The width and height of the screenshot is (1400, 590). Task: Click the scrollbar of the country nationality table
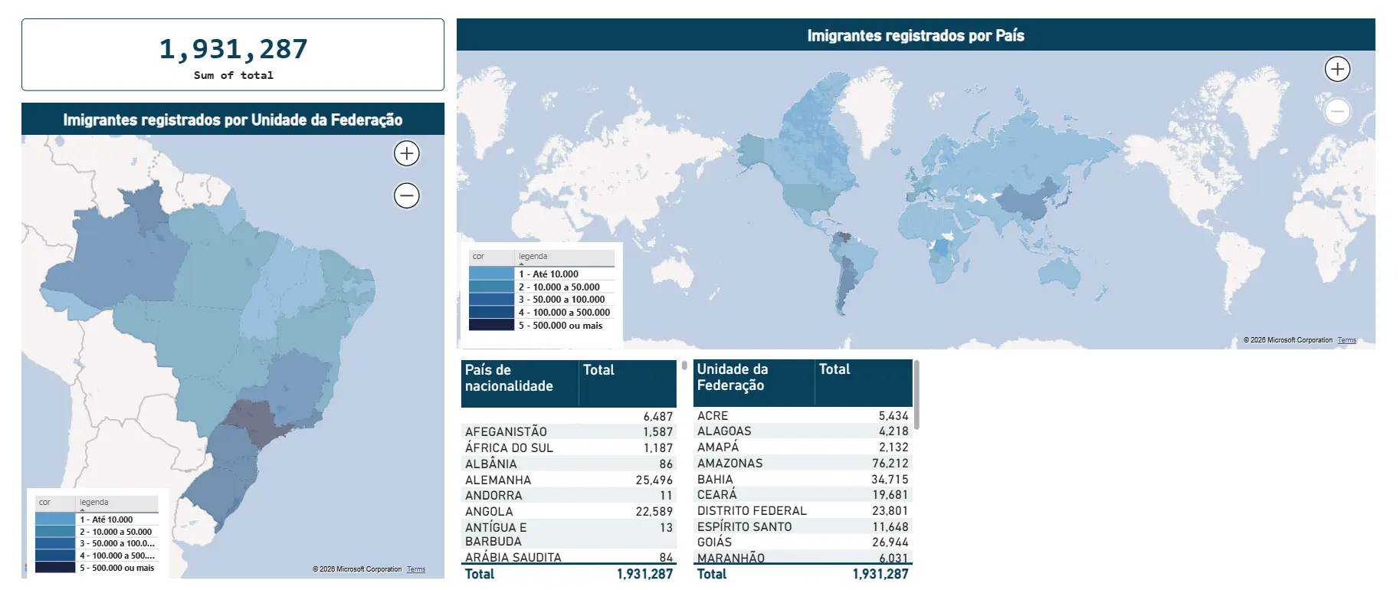tap(684, 366)
